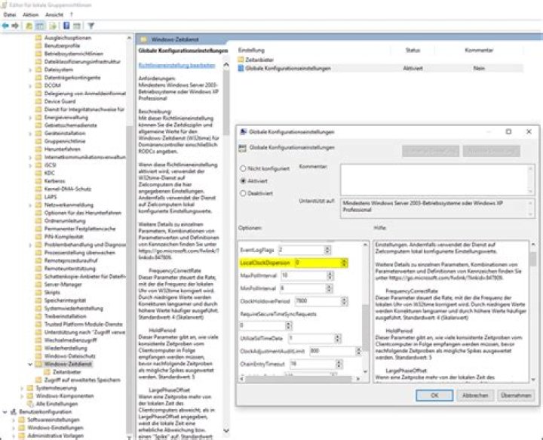Open the ? help menu
543x440 pixels.
[72, 14]
